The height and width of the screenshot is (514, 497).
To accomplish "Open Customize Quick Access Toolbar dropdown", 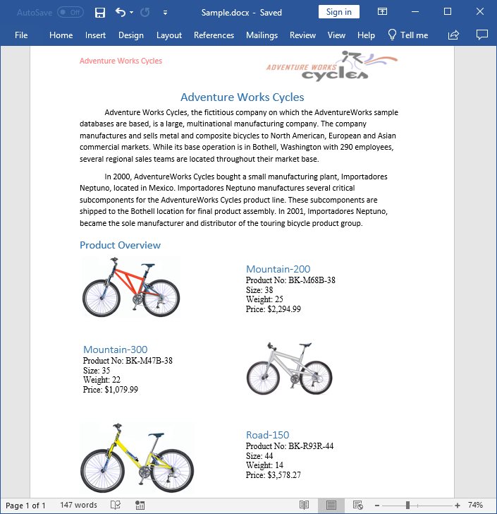I will pos(166,13).
